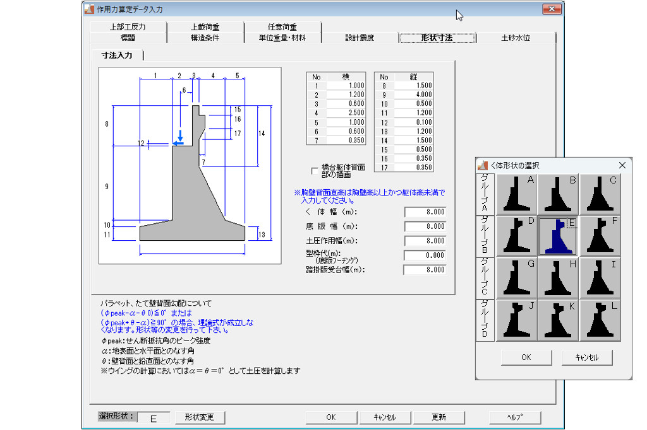The width and height of the screenshot is (647, 430).
Task: Select 型枠代 value field
Action: coord(425,256)
